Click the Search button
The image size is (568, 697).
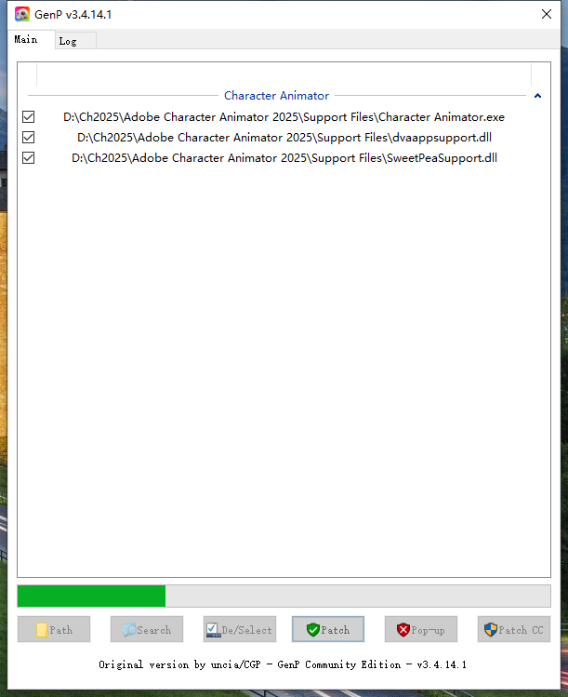coord(147,629)
